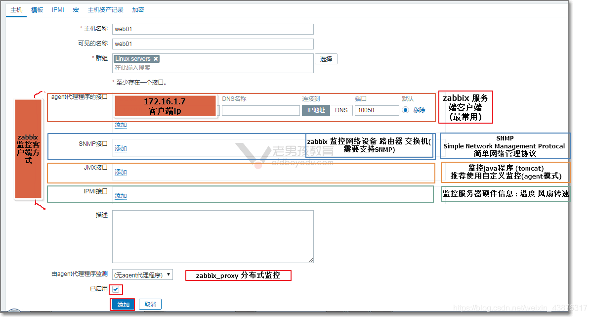Viewport: 592px width, 317px height.
Task: Select the 默认 radio button for agent interface
Action: (x=405, y=110)
